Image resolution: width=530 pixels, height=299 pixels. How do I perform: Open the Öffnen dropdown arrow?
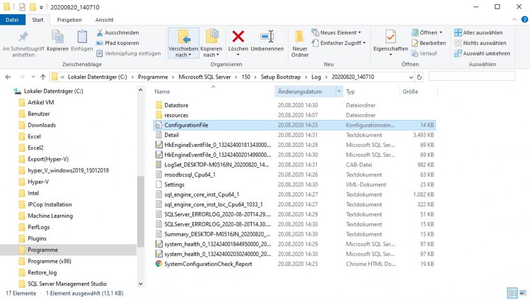pyautogui.click(x=441, y=33)
